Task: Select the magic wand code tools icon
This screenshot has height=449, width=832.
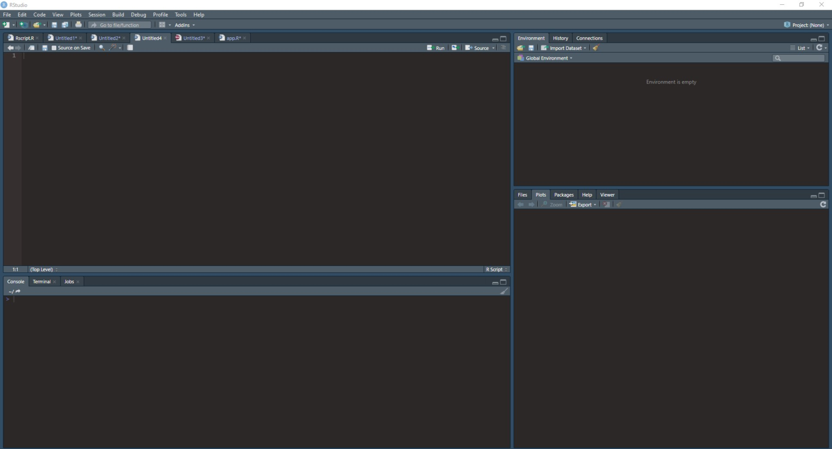Action: tap(113, 48)
